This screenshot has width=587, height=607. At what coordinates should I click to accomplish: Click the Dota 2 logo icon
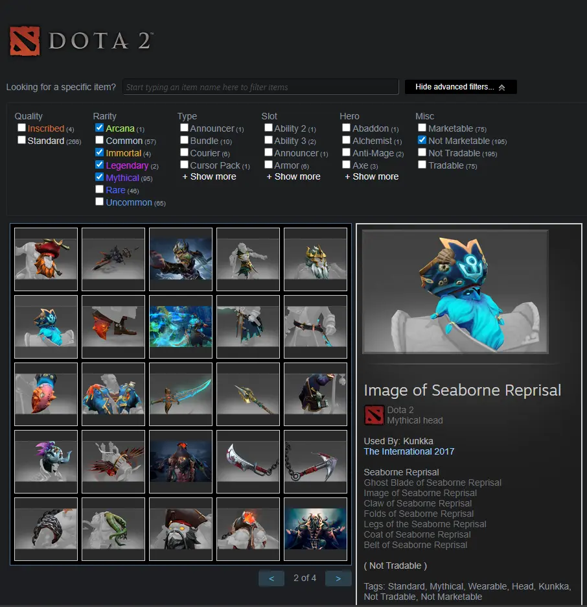click(25, 41)
